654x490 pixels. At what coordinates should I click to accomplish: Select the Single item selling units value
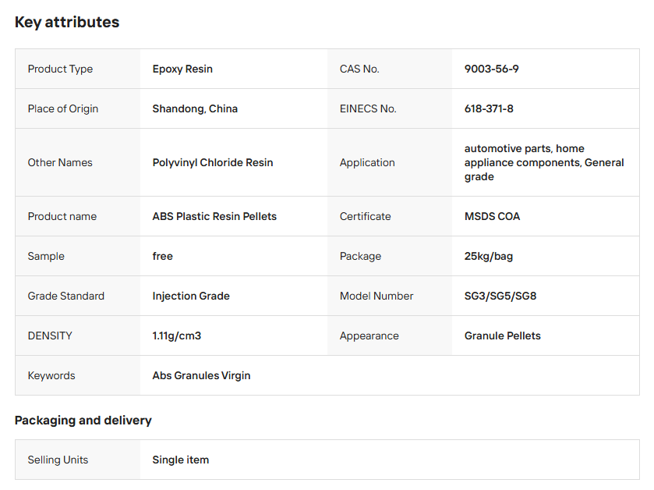point(180,460)
